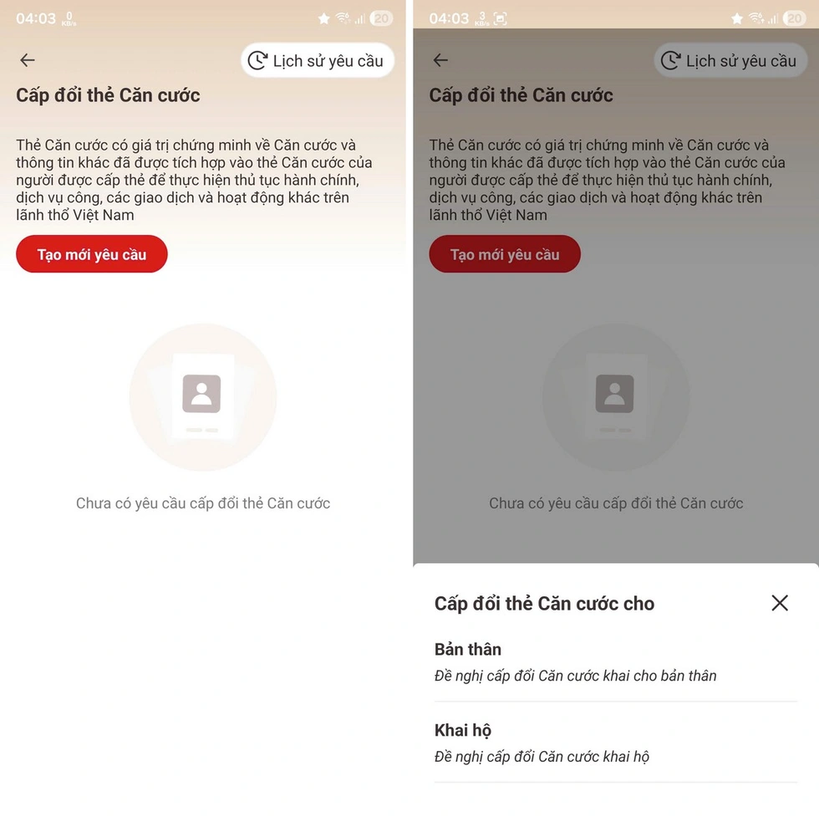Tap the screen capture icon in right status bar
Image resolution: width=819 pixels, height=817 pixels.
(x=501, y=19)
